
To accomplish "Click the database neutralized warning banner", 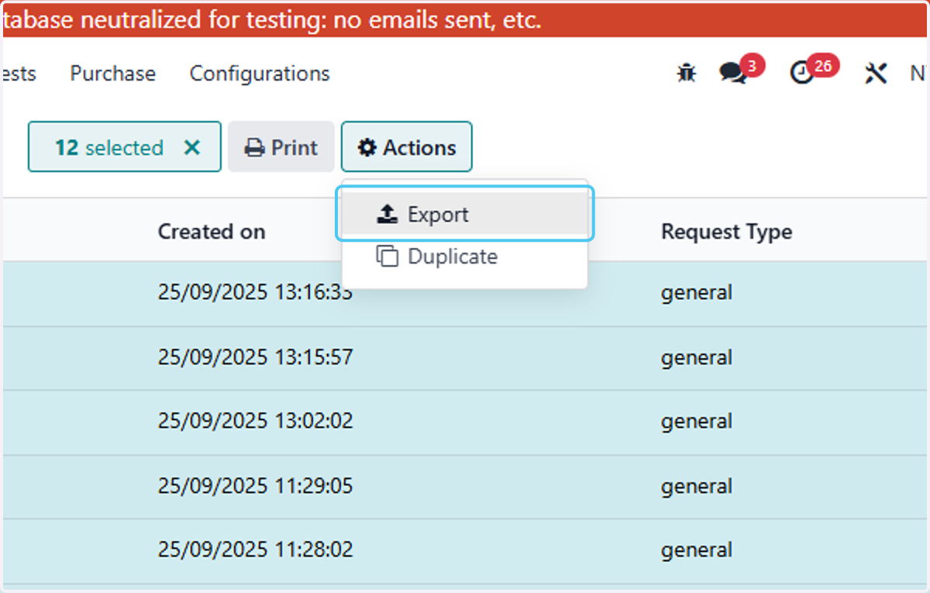I will click(465, 21).
